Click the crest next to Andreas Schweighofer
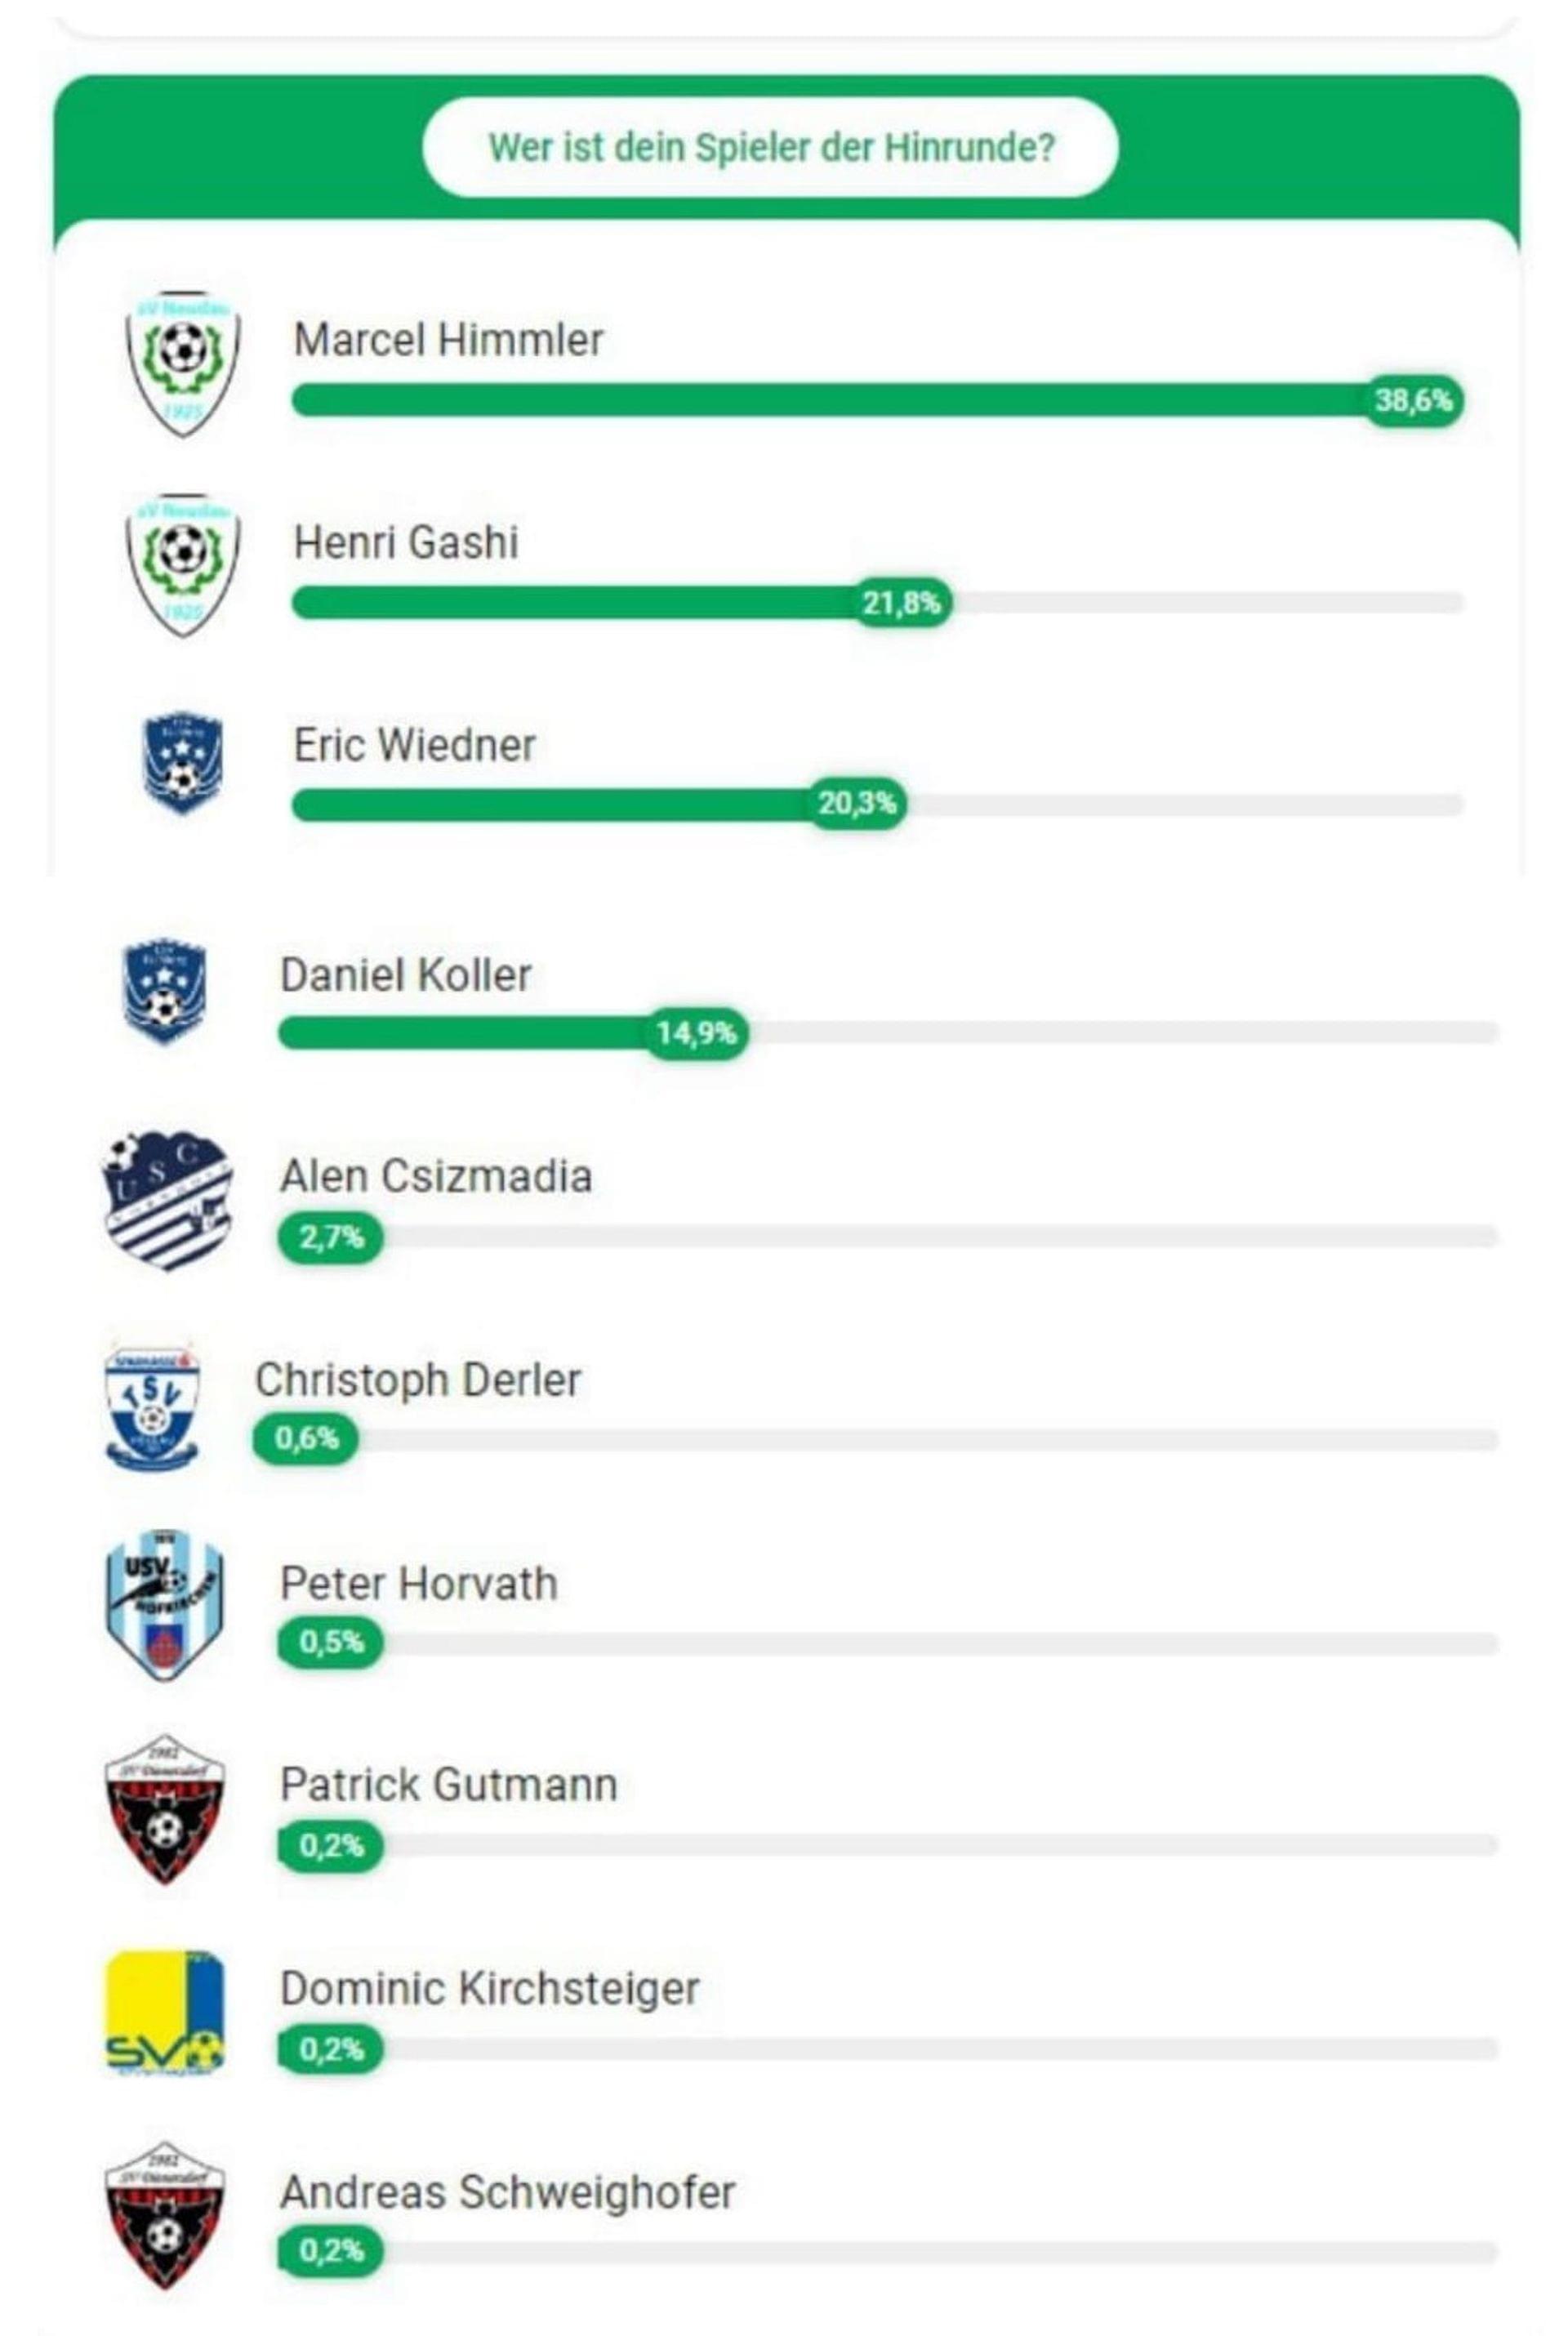Viewport: 1568px width, 2336px height. click(x=164, y=2215)
